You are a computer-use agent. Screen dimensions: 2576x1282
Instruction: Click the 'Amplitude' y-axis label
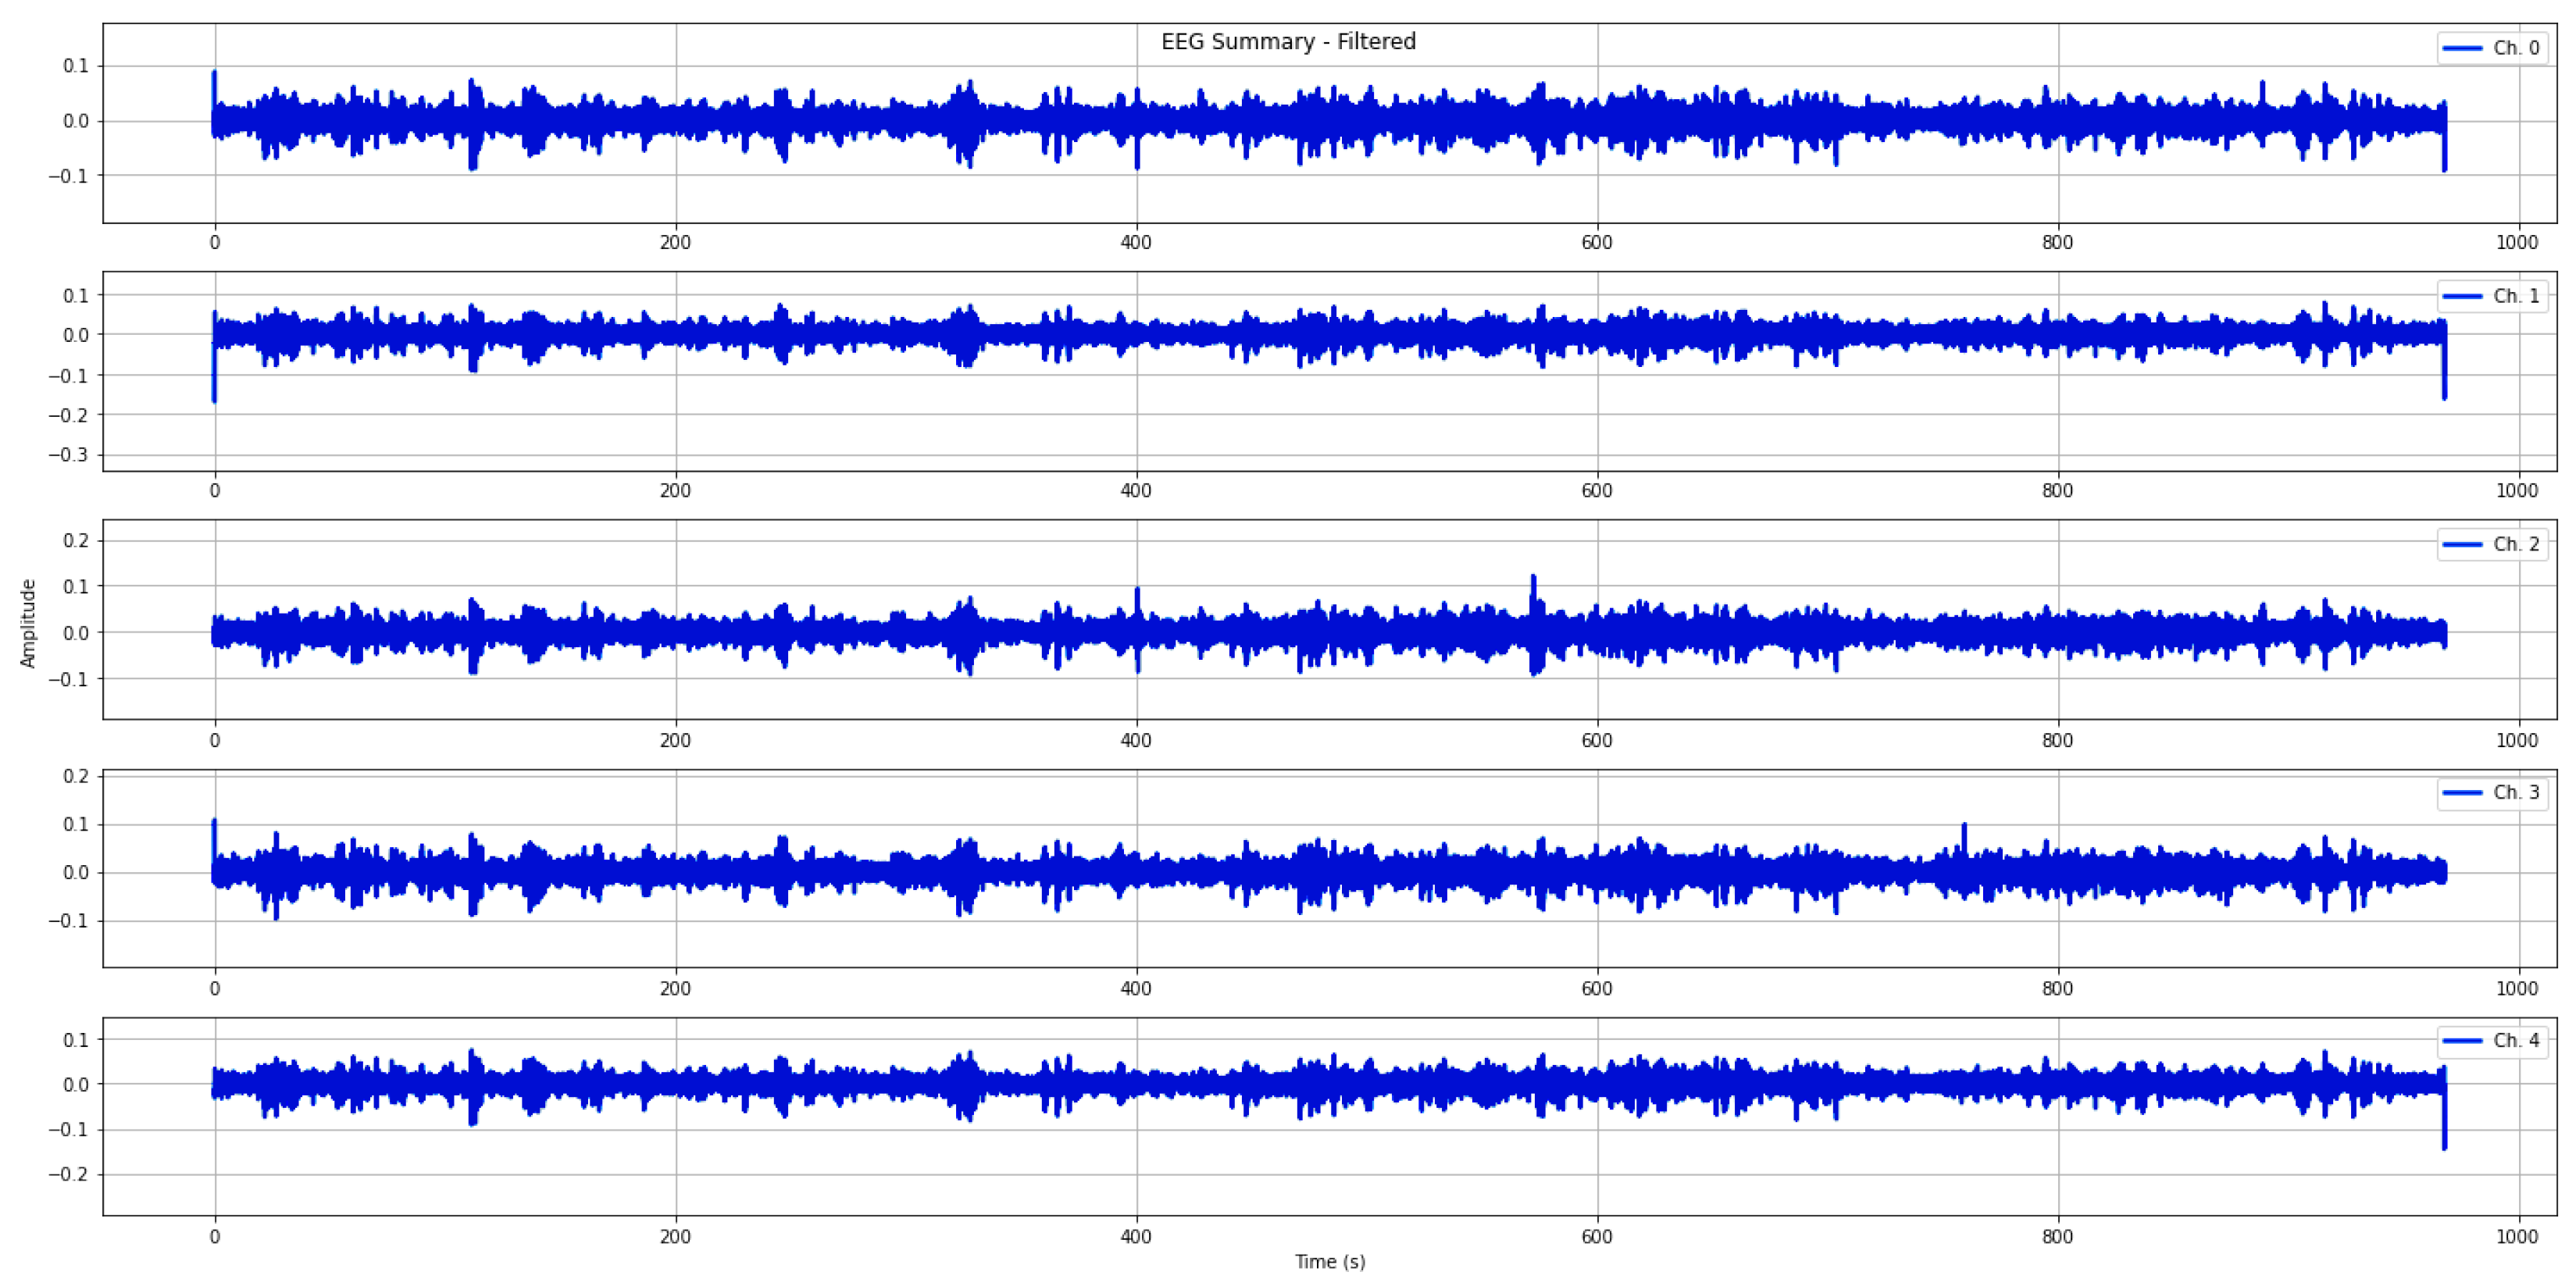tap(28, 624)
